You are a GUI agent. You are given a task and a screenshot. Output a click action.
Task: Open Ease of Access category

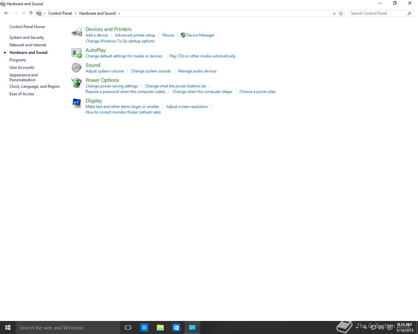click(22, 94)
